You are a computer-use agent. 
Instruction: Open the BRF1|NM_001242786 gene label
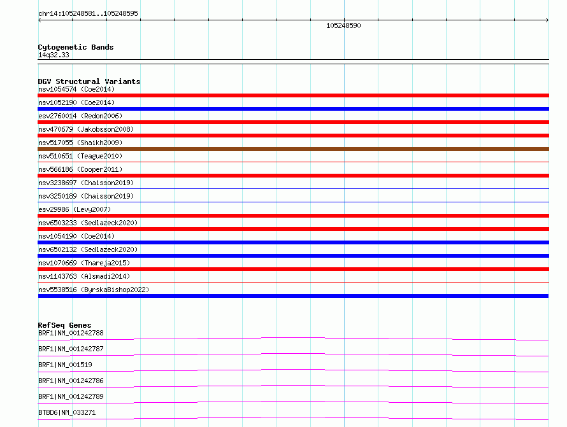(x=71, y=381)
